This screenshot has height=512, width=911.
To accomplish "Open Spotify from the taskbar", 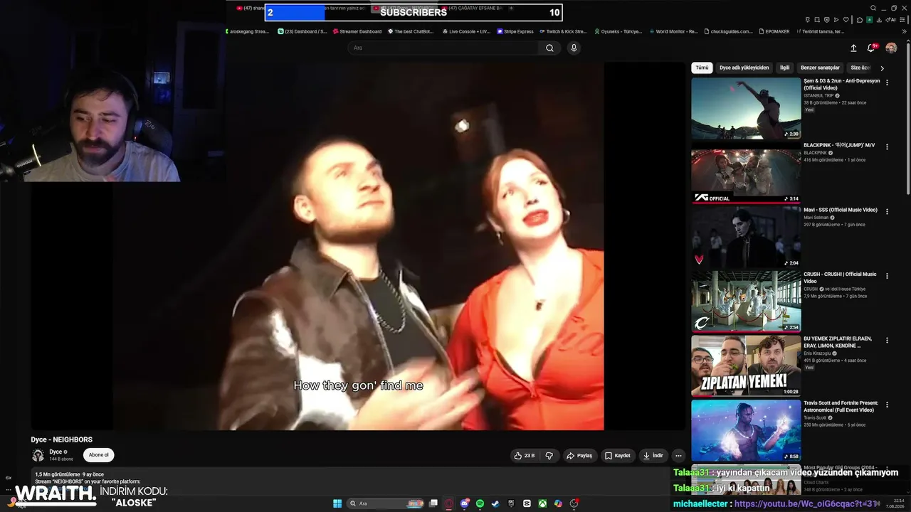I will (480, 503).
